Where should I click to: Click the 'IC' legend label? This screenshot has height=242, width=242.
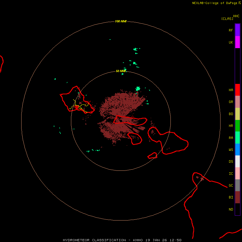[231, 174]
